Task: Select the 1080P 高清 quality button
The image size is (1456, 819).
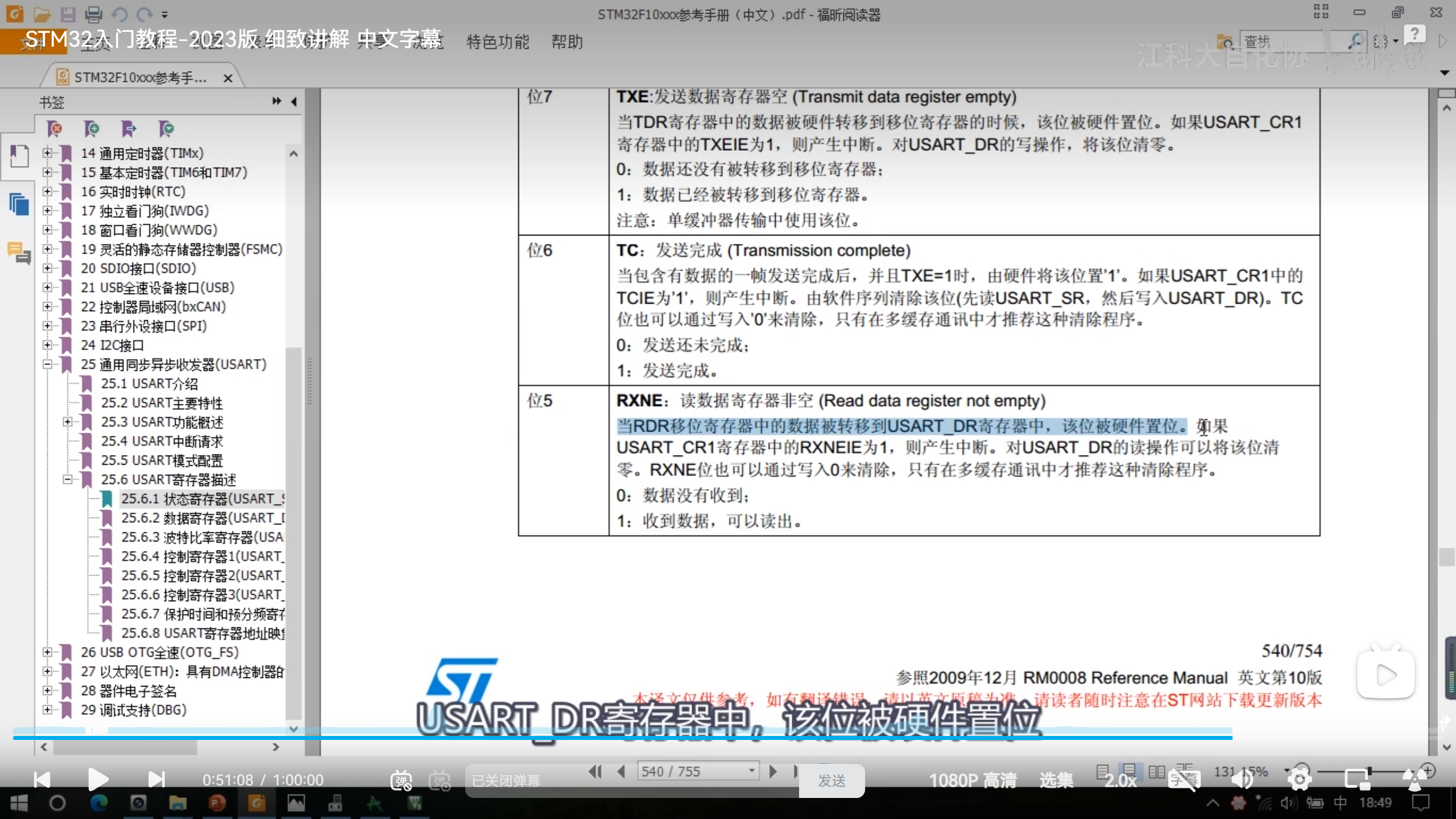Action: (x=973, y=780)
